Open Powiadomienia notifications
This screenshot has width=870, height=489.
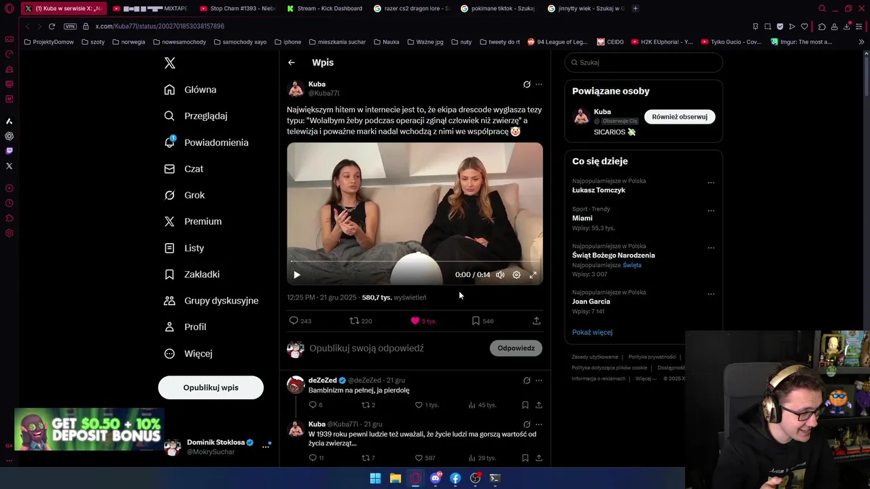pyautogui.click(x=207, y=143)
